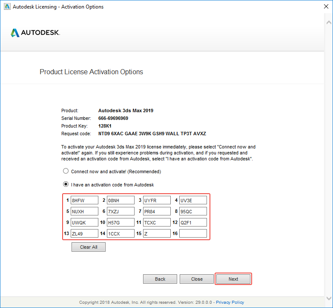Click the Clear All button
Viewport: 333px width, 308px height.
point(89,247)
